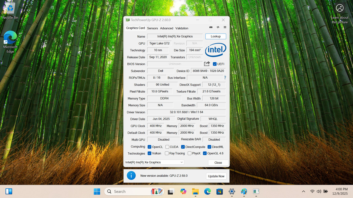Show hidden icons chevron in system tray
Image resolution: width=353 pixels, height=198 pixels.
[304, 191]
